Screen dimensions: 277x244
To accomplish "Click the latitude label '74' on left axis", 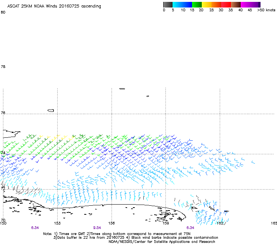I will [x=3, y=152].
